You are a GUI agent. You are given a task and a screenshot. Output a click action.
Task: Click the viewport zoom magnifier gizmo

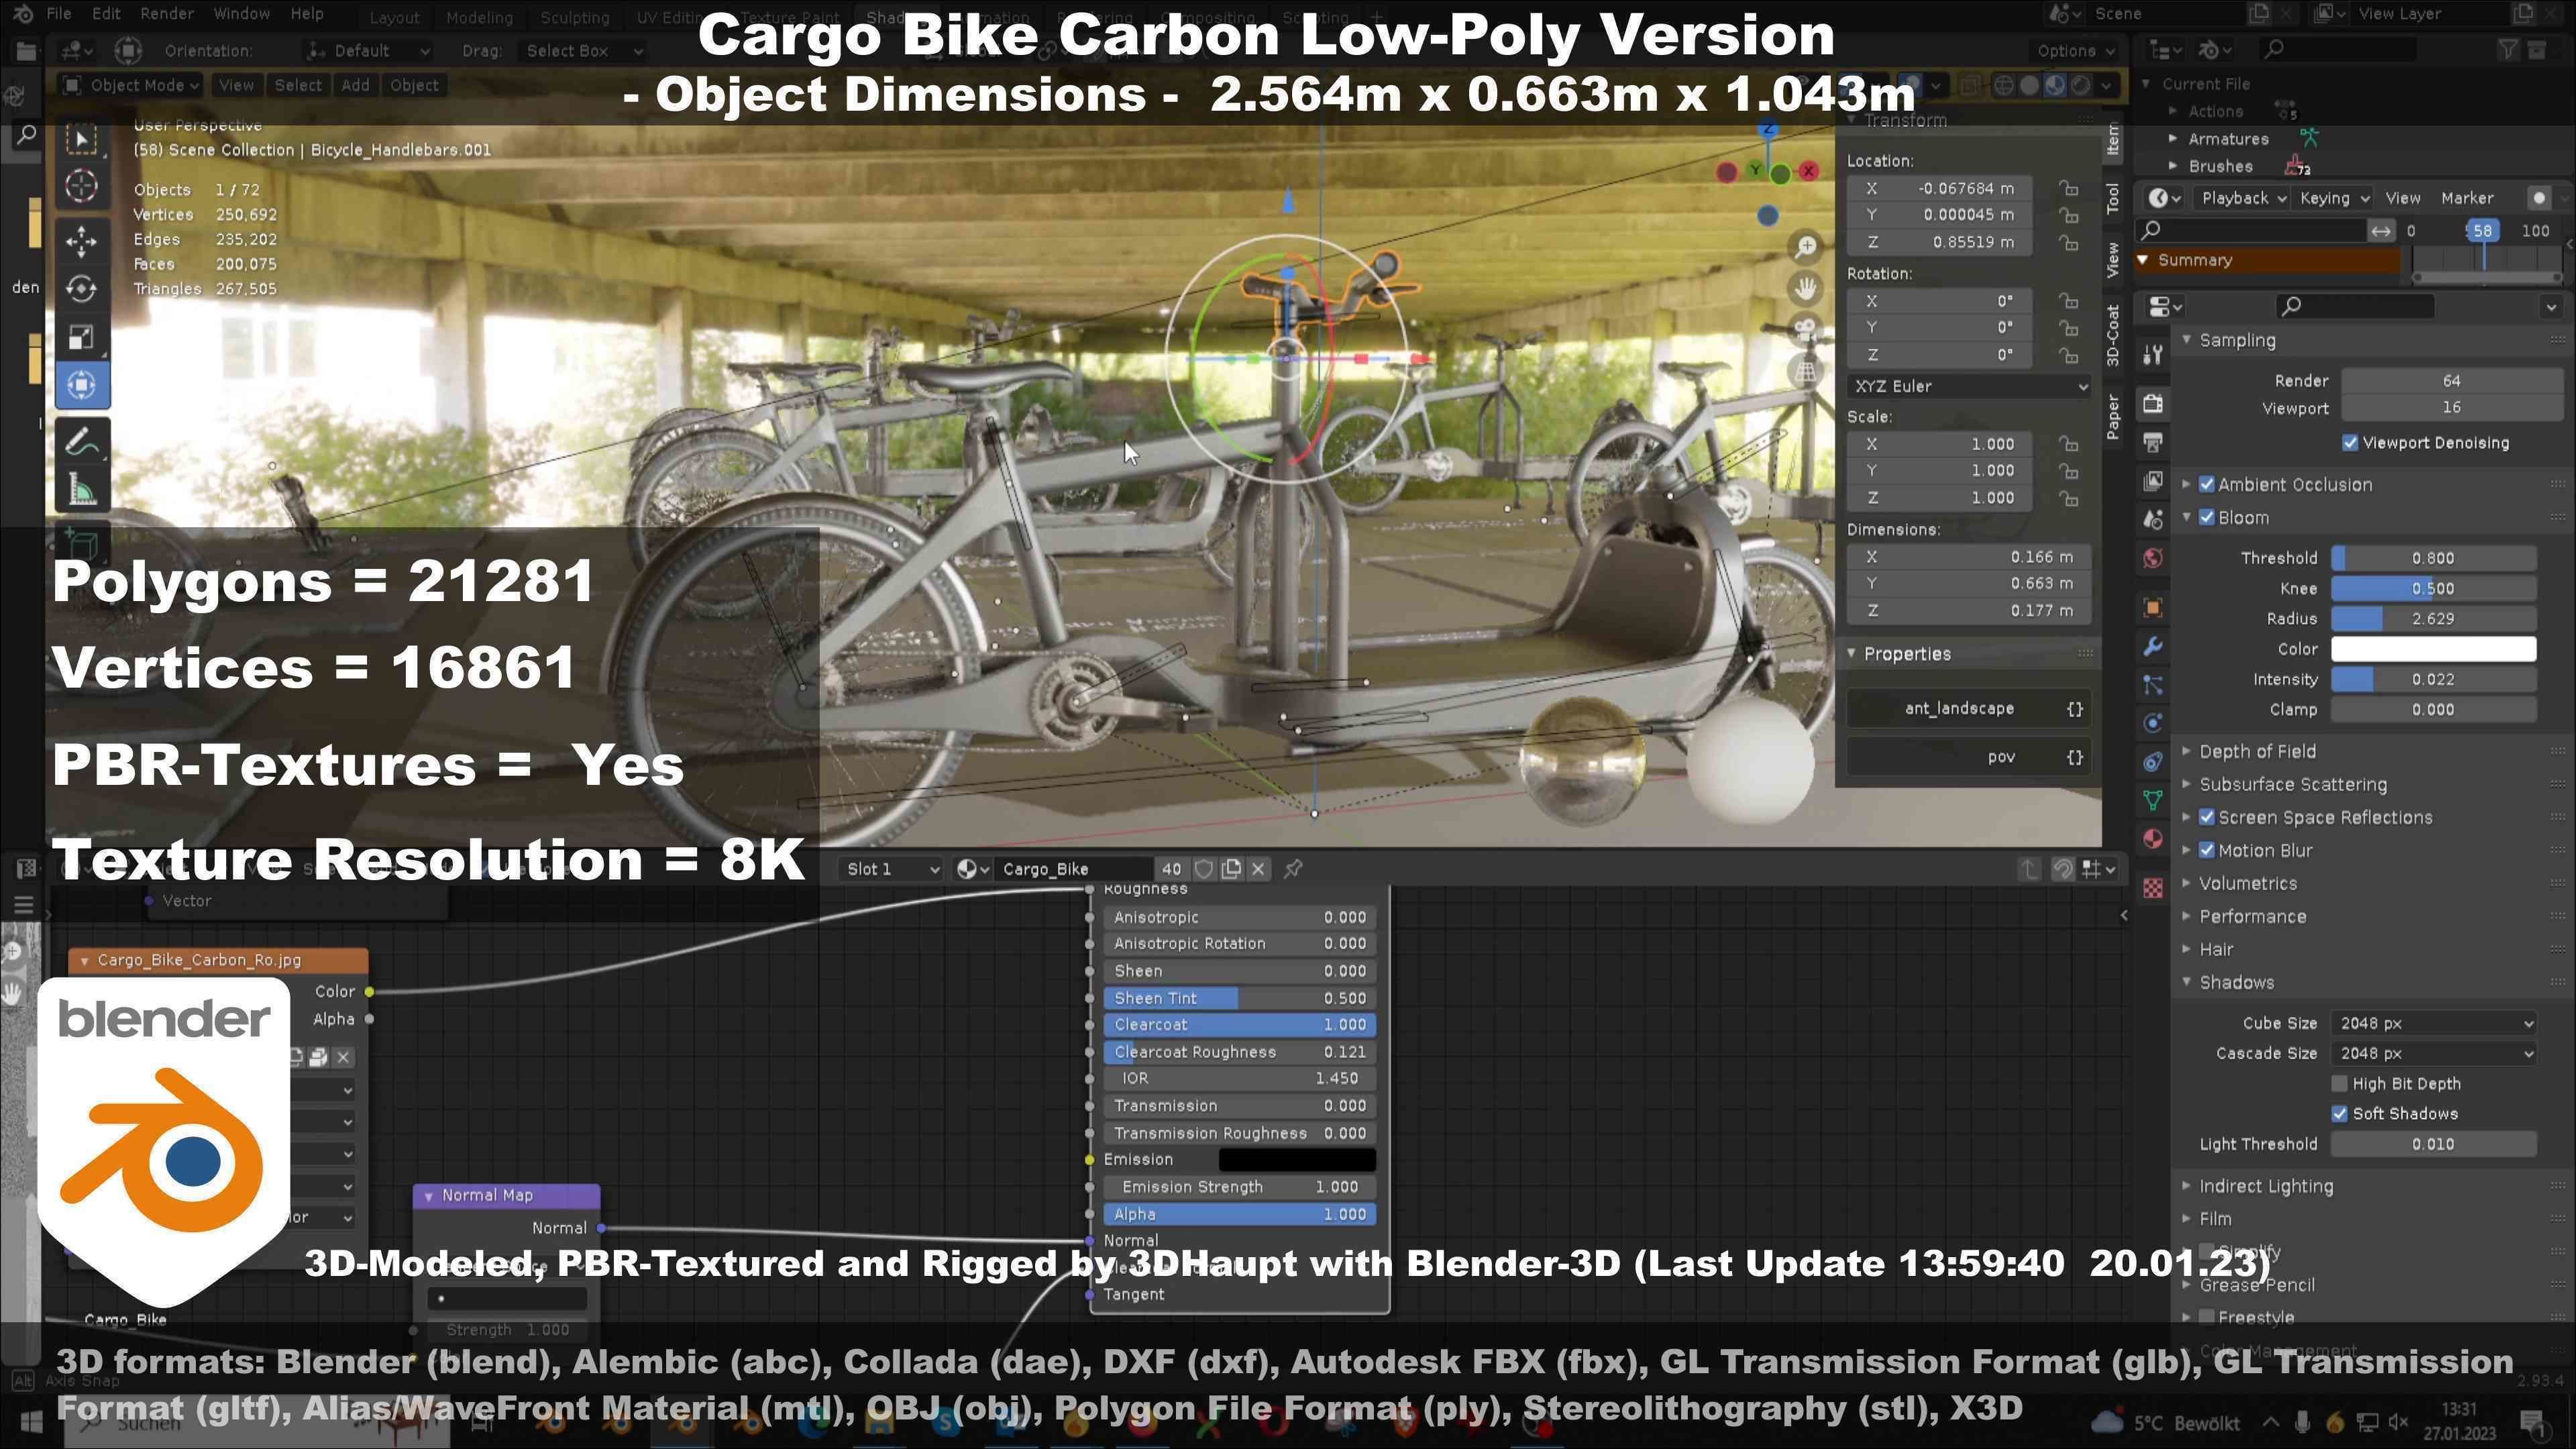coord(1806,246)
